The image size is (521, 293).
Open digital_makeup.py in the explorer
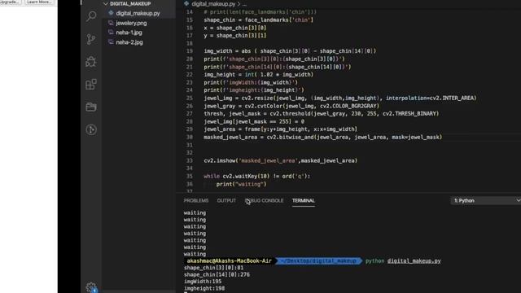pyautogui.click(x=138, y=13)
